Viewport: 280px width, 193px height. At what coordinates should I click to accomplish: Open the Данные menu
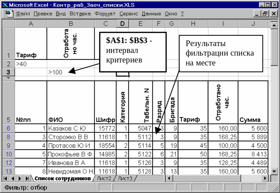[x=151, y=14]
